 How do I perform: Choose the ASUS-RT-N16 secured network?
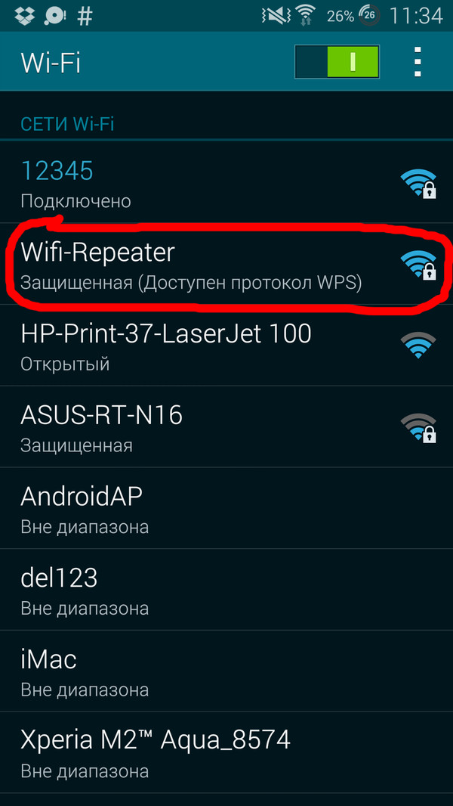(226, 426)
